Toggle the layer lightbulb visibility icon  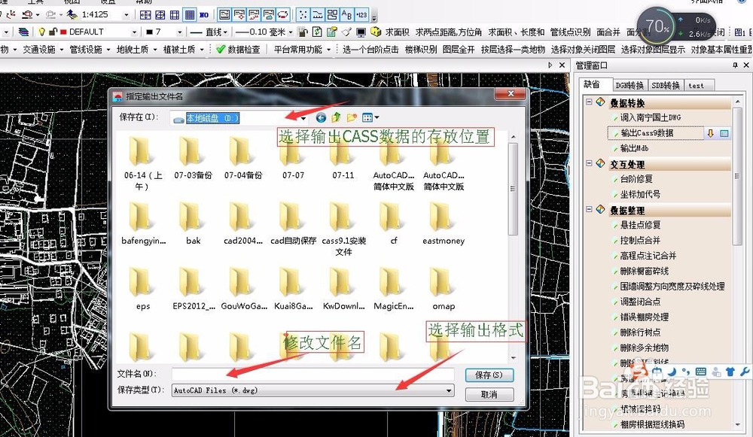point(41,32)
